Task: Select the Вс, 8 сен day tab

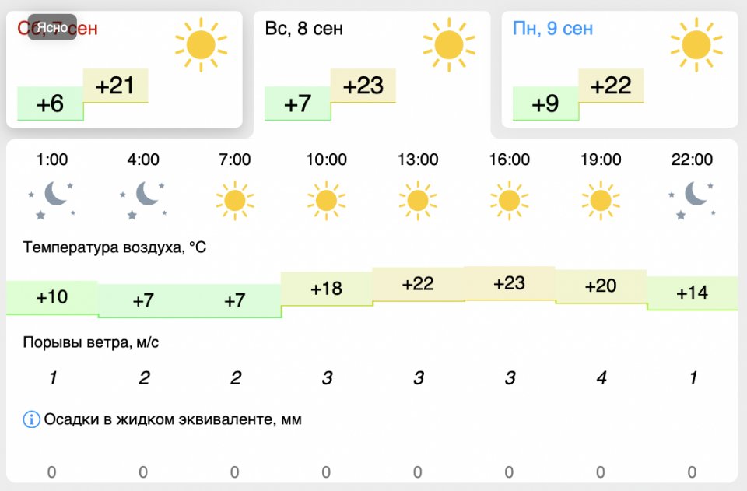Action: click(304, 30)
